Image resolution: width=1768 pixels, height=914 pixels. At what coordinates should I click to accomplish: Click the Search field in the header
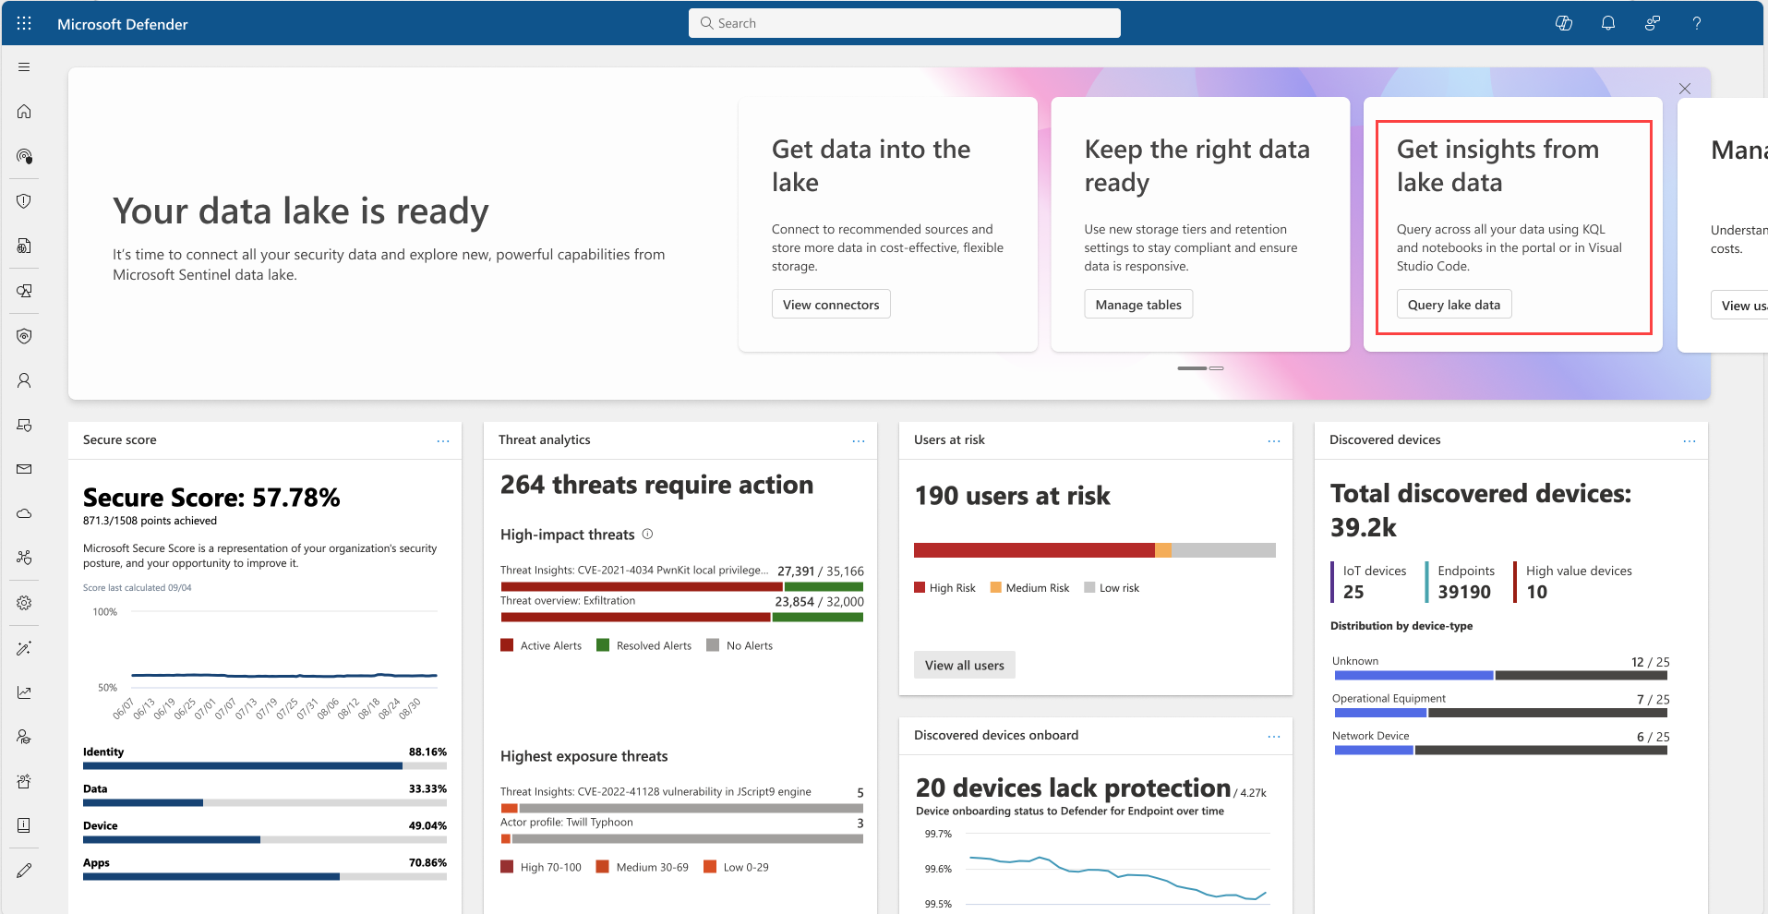tap(905, 23)
